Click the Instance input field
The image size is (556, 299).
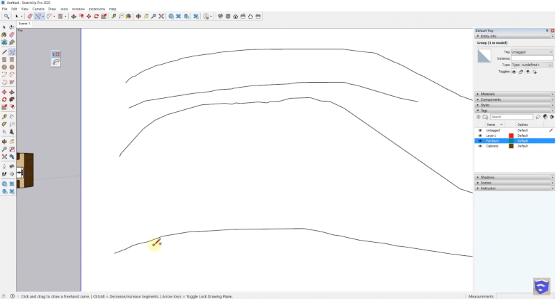(532, 58)
